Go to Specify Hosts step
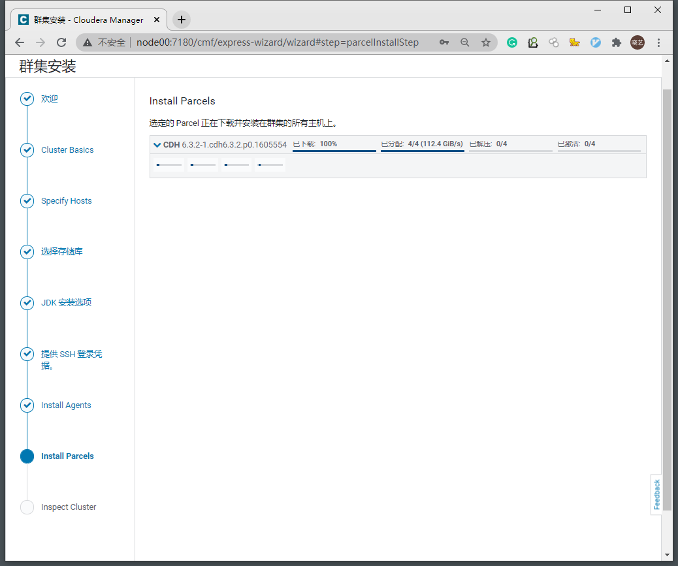Screen dimensions: 678x566 click(67, 201)
